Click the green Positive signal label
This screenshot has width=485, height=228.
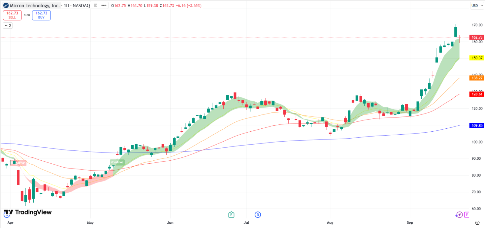click(117, 162)
